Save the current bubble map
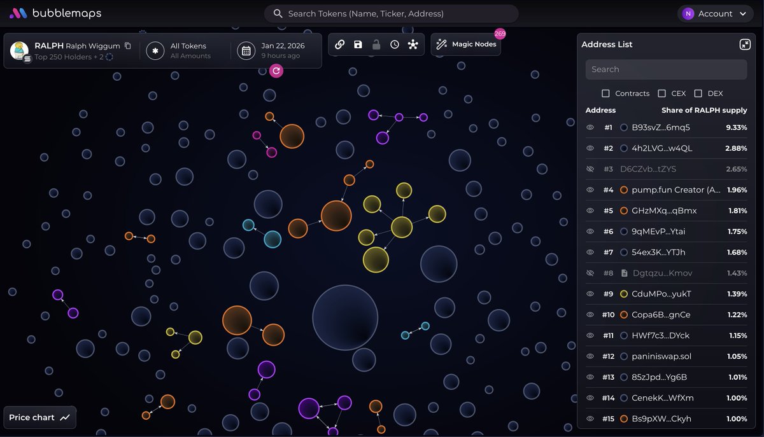Viewport: 764px width, 437px height. click(357, 45)
